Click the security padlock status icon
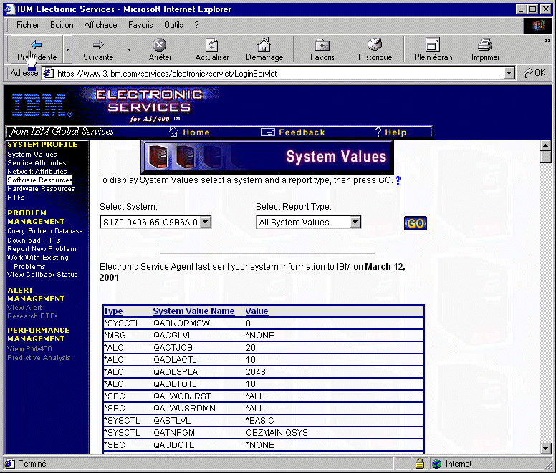The image size is (556, 473). [x=420, y=464]
